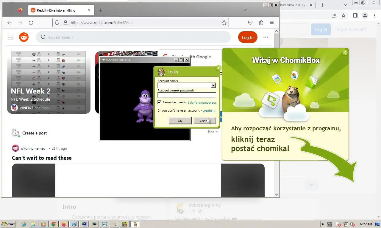This screenshot has height=228, width=381.
Task: Click the tracking protection shield icon
Action: coord(57,23)
